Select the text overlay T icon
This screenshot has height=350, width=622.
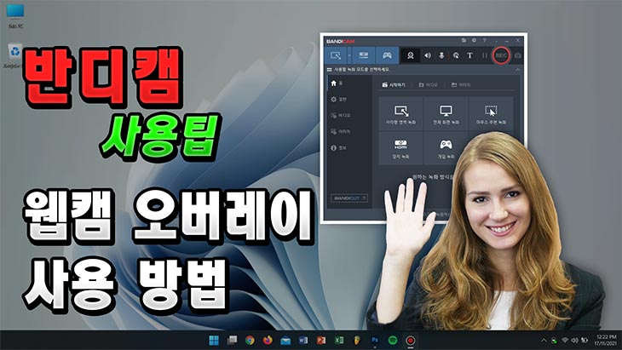tap(469, 55)
